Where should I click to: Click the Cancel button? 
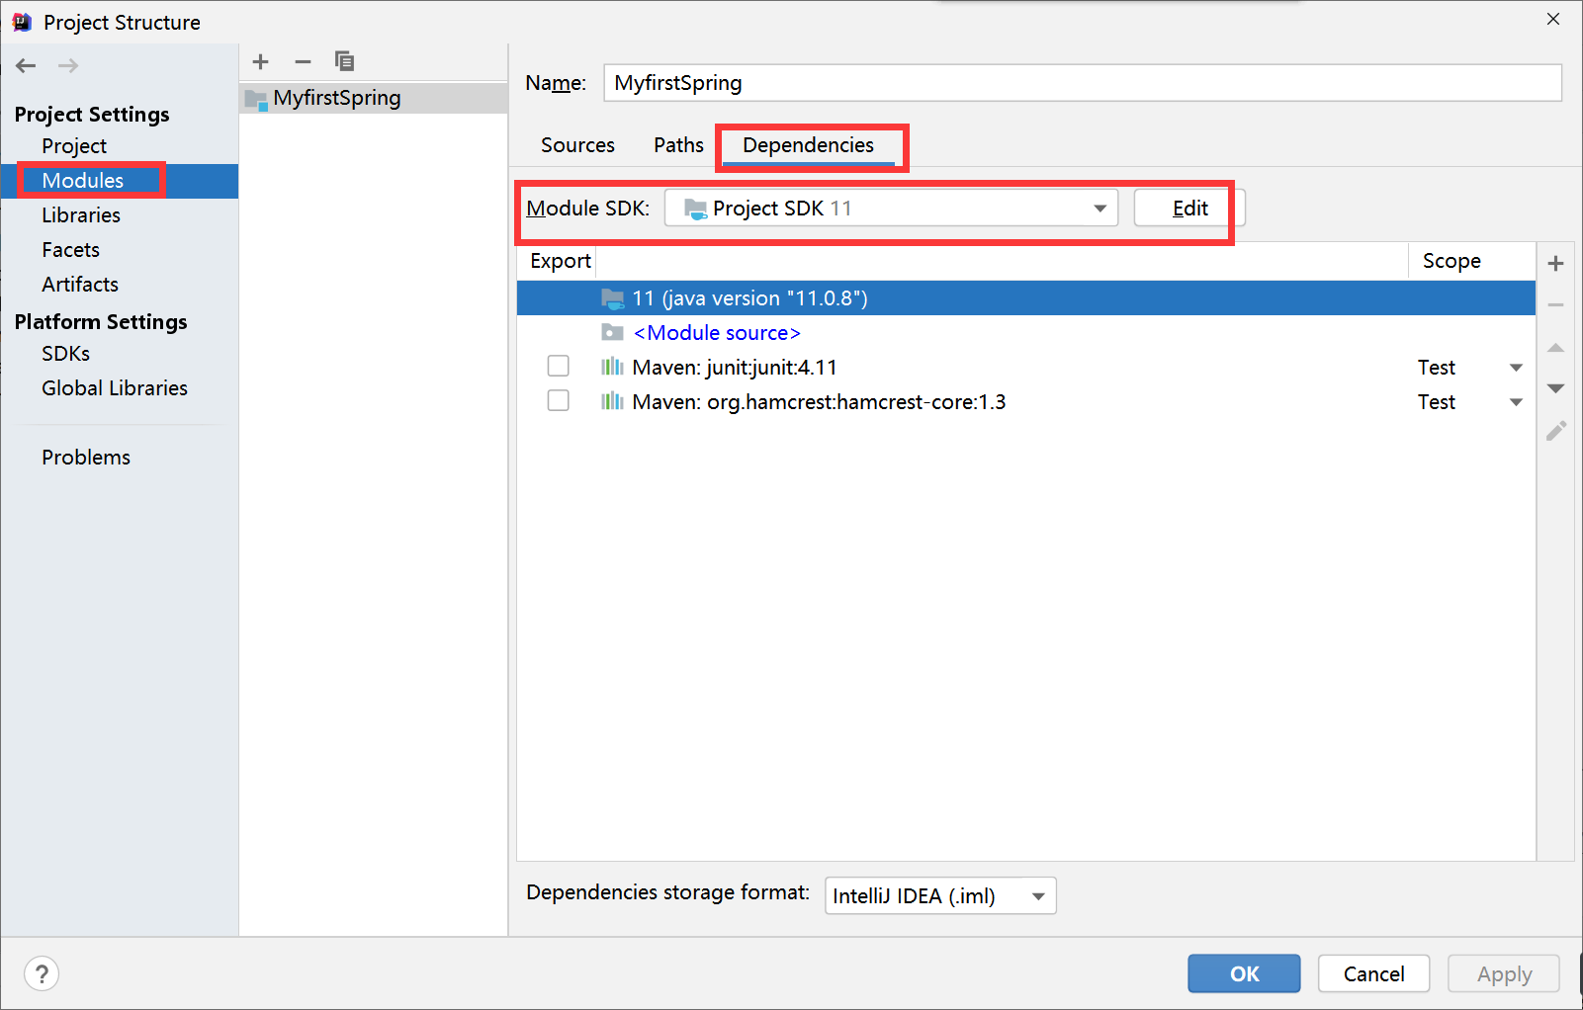tap(1373, 973)
